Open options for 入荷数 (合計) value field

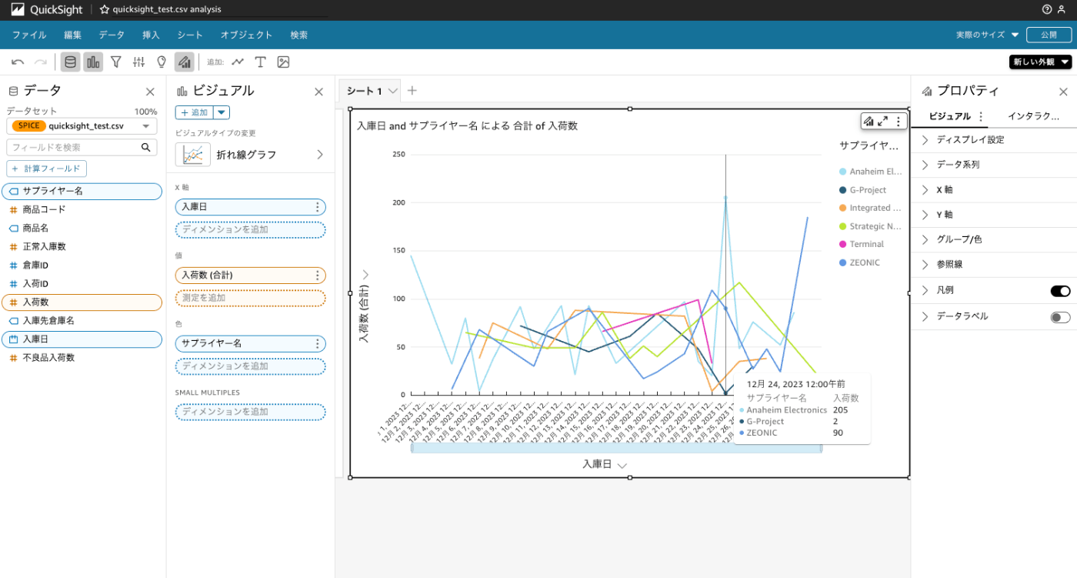point(317,275)
